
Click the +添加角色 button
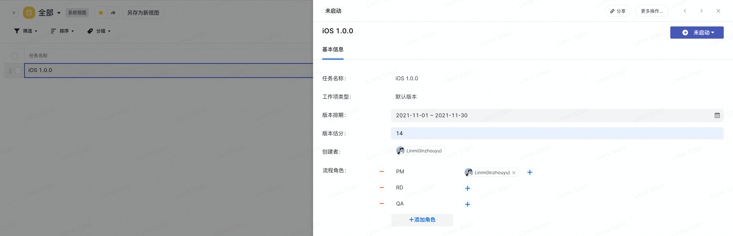pos(422,220)
